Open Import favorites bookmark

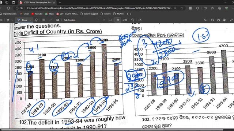[8, 14]
